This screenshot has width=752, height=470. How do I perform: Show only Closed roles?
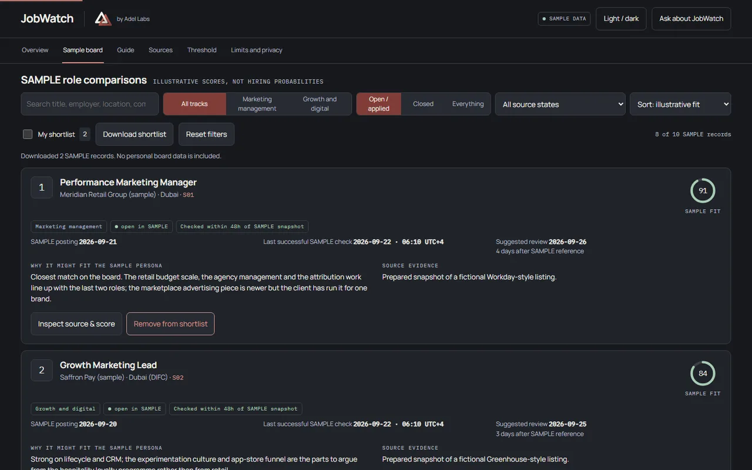tap(423, 104)
